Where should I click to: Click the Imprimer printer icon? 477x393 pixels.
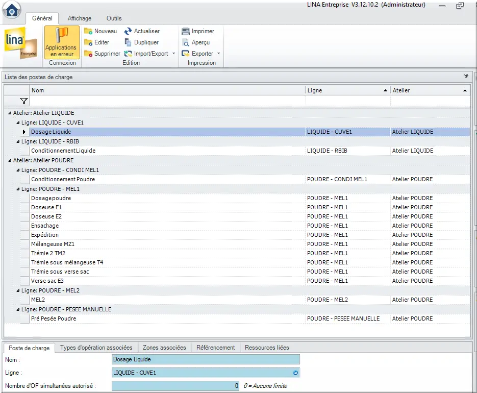pos(186,31)
